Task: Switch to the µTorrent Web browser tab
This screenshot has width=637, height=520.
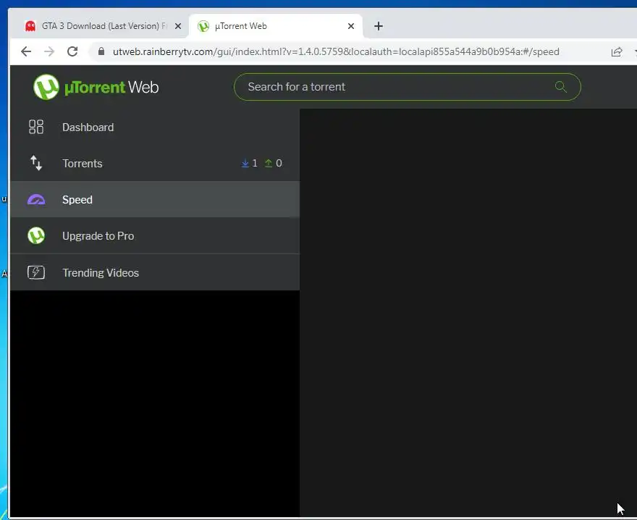Action: pos(276,26)
